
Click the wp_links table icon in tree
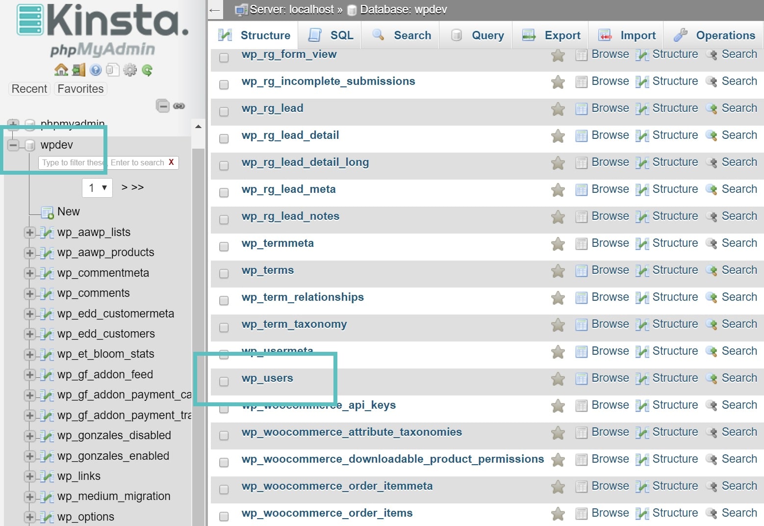(x=48, y=477)
